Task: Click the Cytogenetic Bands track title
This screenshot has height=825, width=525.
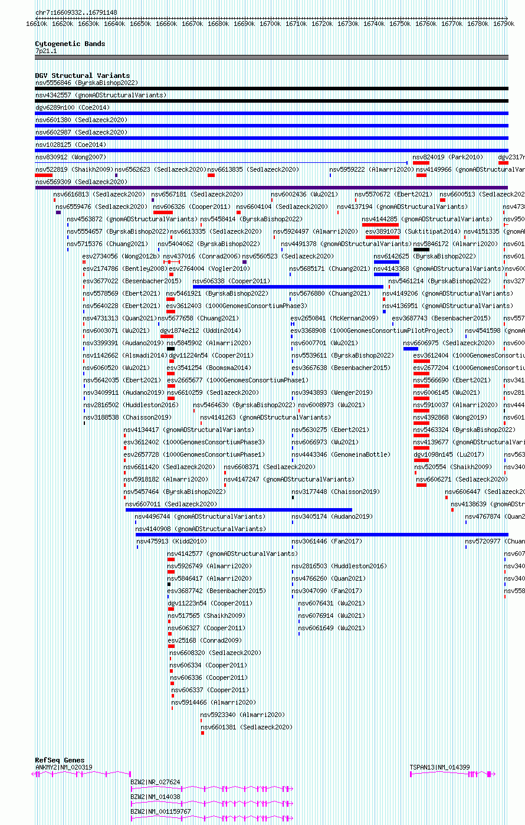Action: tap(70, 44)
